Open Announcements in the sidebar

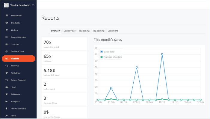(19, 109)
